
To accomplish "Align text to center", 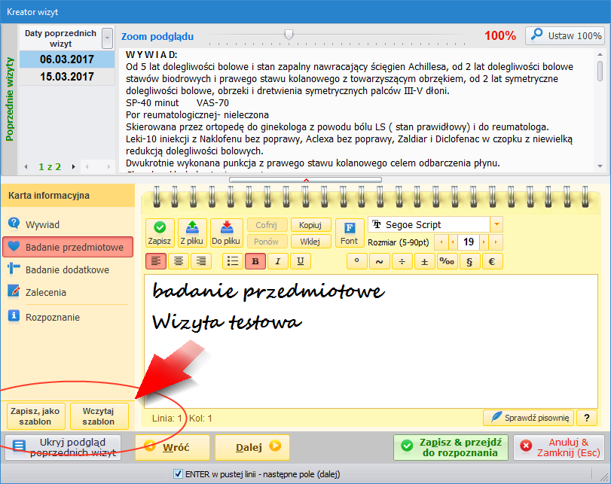I will click(x=179, y=261).
